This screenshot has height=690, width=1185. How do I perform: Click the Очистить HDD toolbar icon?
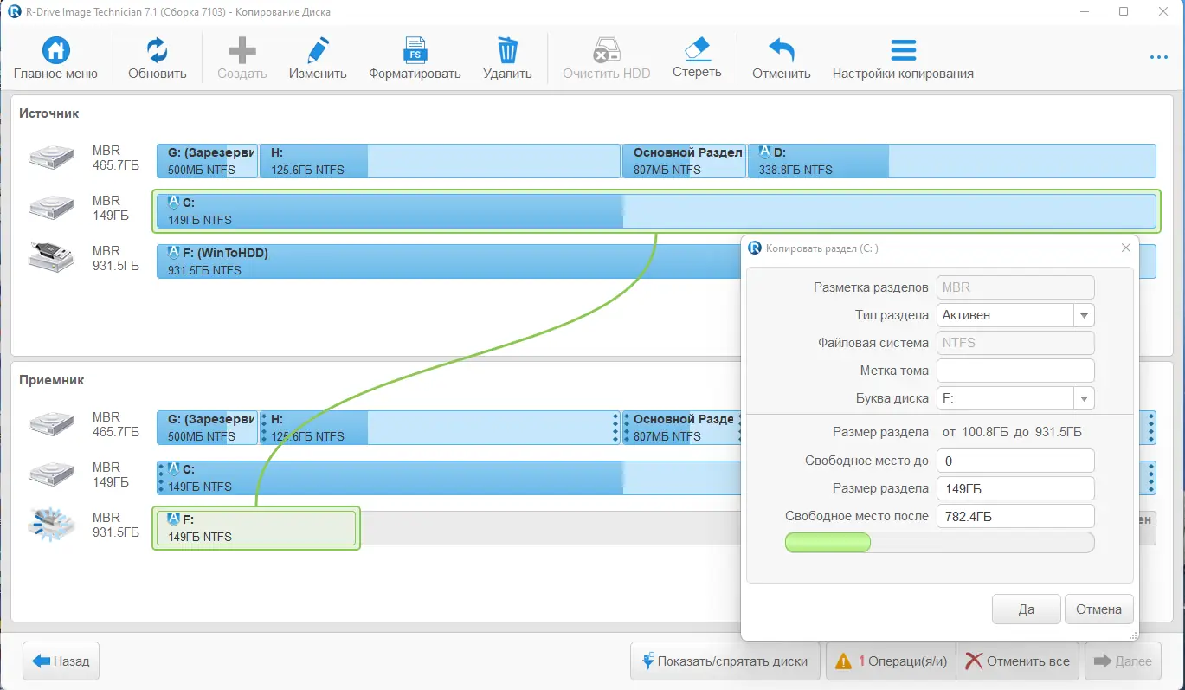606,50
